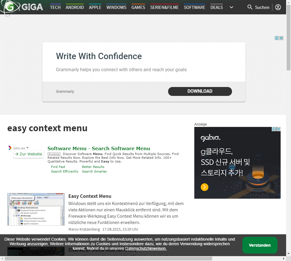Click the info icon on gabia ad

[x=274, y=129]
